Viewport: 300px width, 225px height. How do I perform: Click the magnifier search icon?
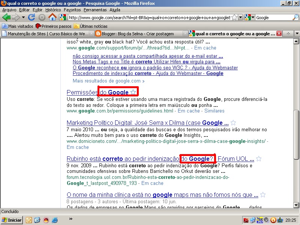click(x=295, y=17)
